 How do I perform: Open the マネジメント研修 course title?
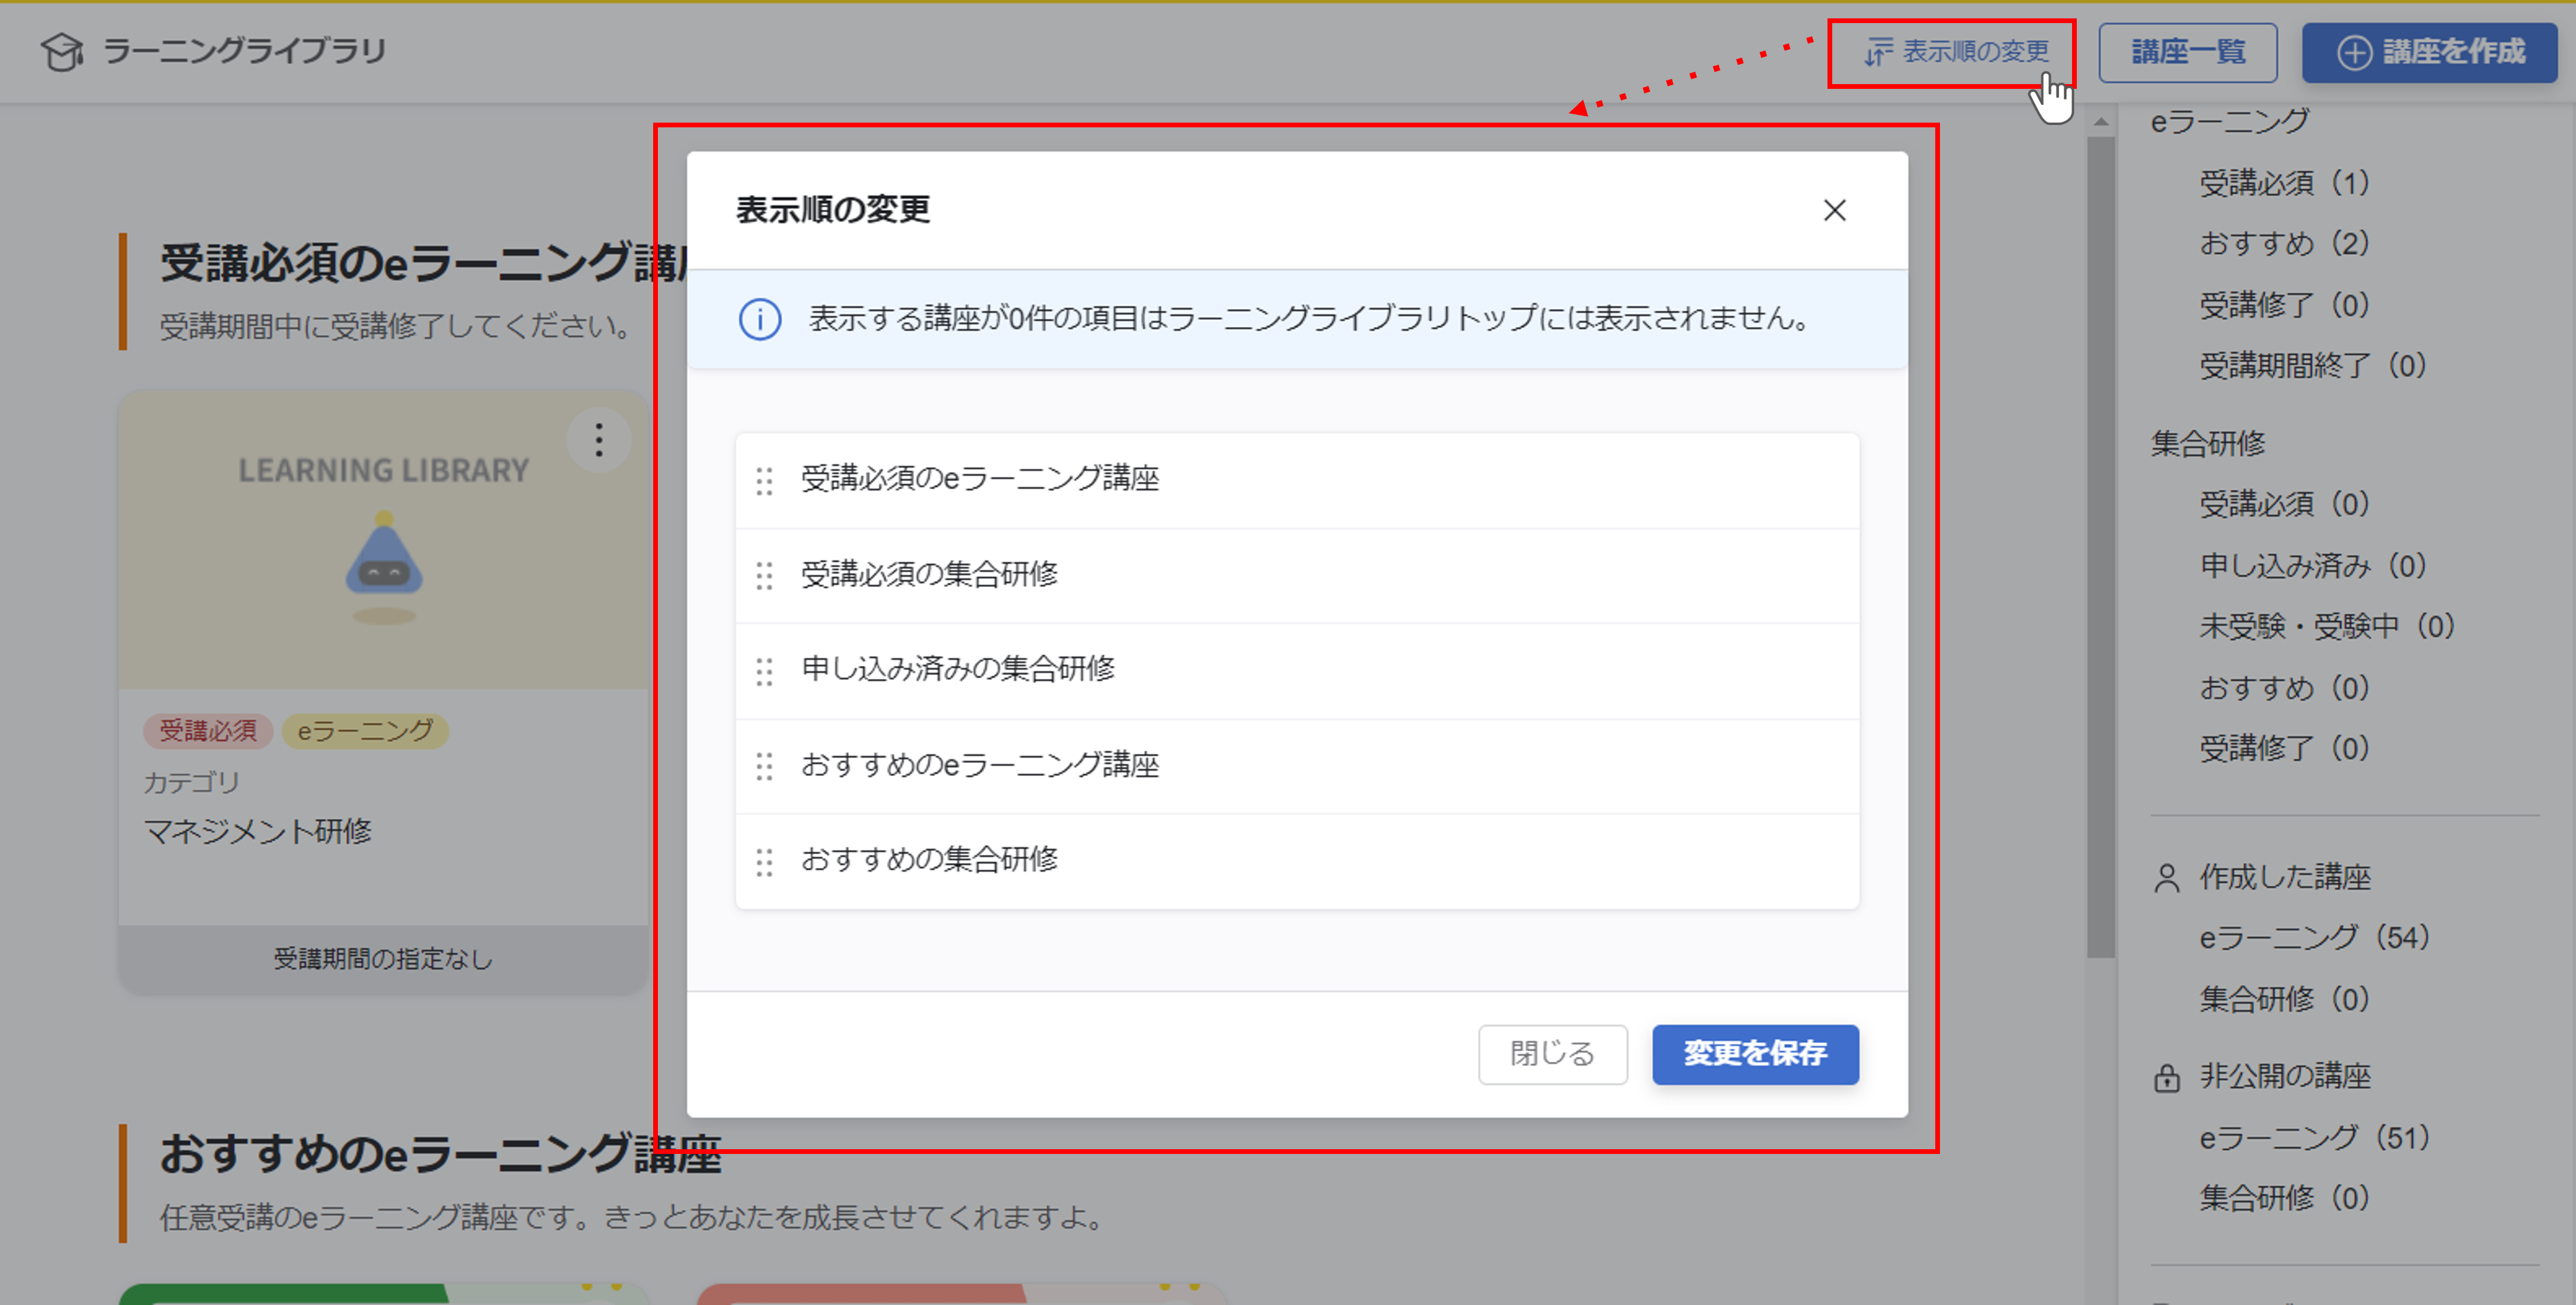click(258, 831)
